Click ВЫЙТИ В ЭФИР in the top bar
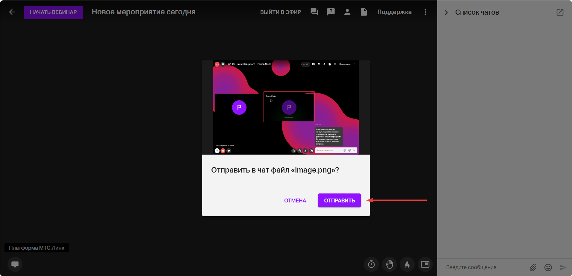 [280, 12]
